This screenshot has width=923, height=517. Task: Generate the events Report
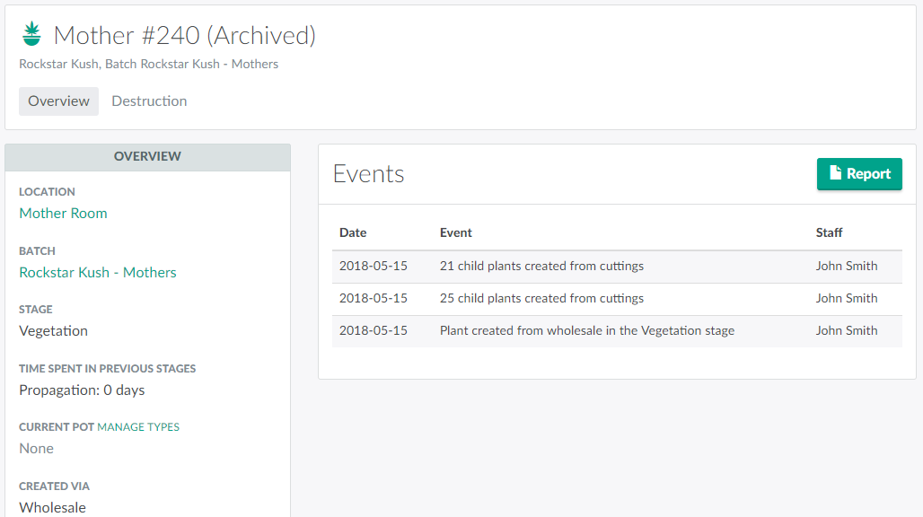point(858,174)
